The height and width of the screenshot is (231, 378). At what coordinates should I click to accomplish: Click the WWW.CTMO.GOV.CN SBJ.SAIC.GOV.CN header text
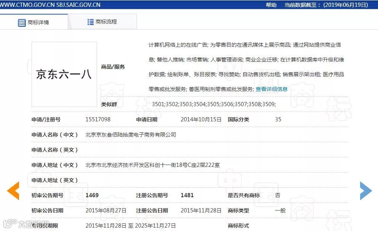point(50,5)
